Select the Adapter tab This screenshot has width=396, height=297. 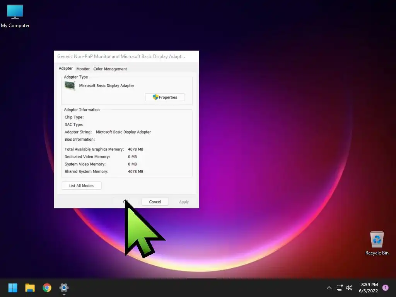point(66,68)
